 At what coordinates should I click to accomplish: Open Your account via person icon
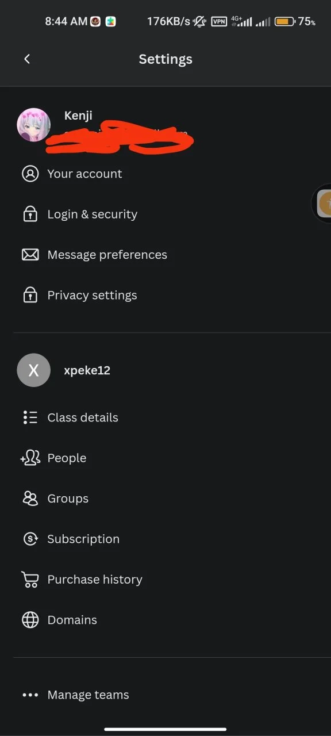click(x=30, y=174)
